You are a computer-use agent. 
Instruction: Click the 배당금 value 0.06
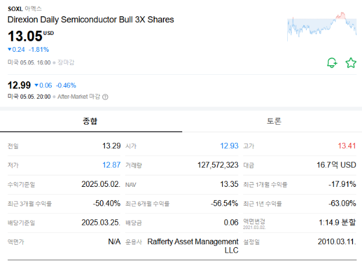coord(231,222)
